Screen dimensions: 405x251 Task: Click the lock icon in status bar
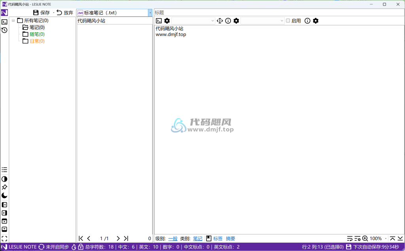coord(81,247)
